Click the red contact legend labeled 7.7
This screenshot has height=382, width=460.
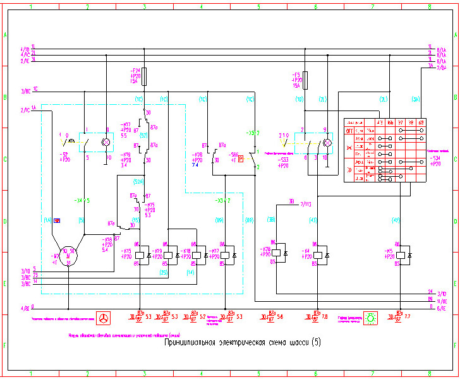pos(399,317)
